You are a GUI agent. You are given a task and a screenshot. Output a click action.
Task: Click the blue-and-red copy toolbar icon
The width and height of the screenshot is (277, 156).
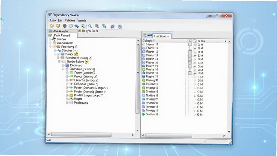(x=97, y=26)
